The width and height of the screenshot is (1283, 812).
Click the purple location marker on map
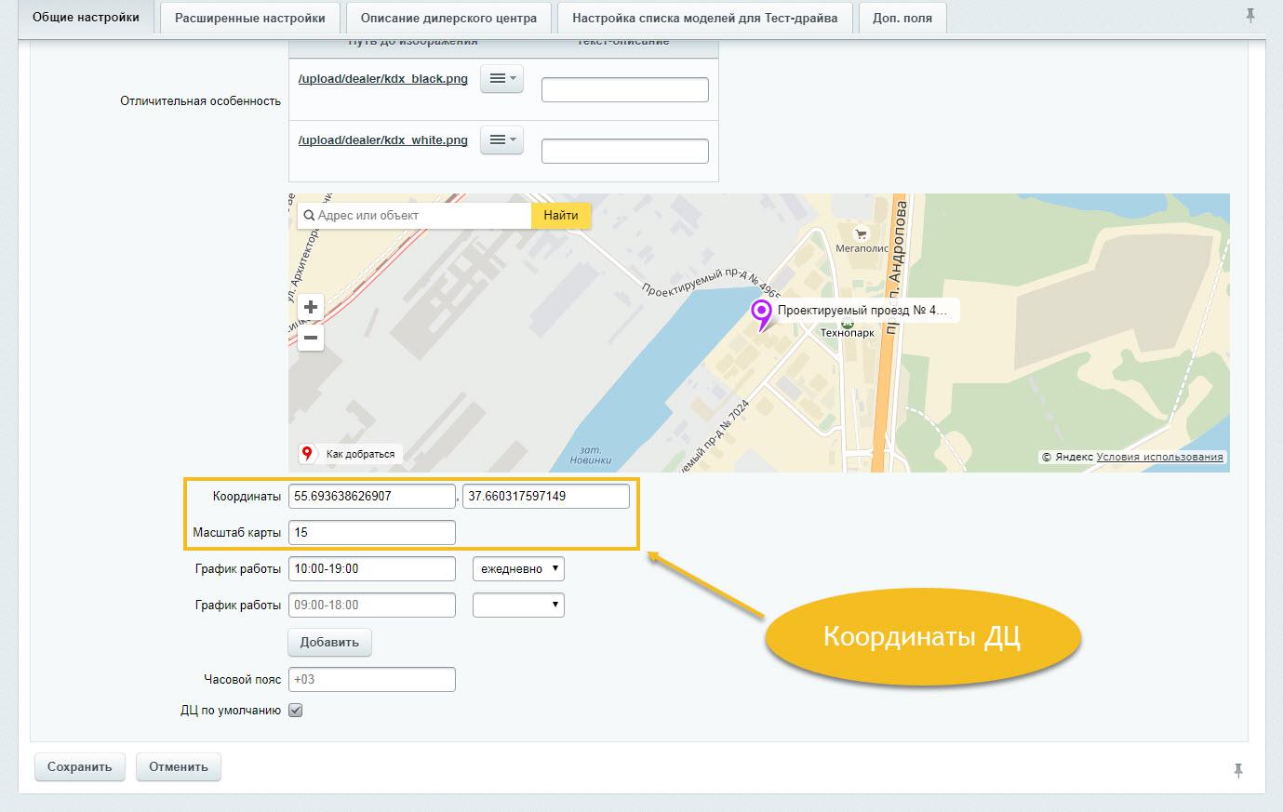tap(763, 315)
